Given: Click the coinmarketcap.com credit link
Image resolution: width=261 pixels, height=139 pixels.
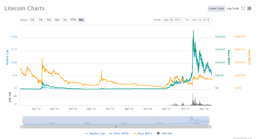Looking at the screenshot, I should tap(242, 138).
